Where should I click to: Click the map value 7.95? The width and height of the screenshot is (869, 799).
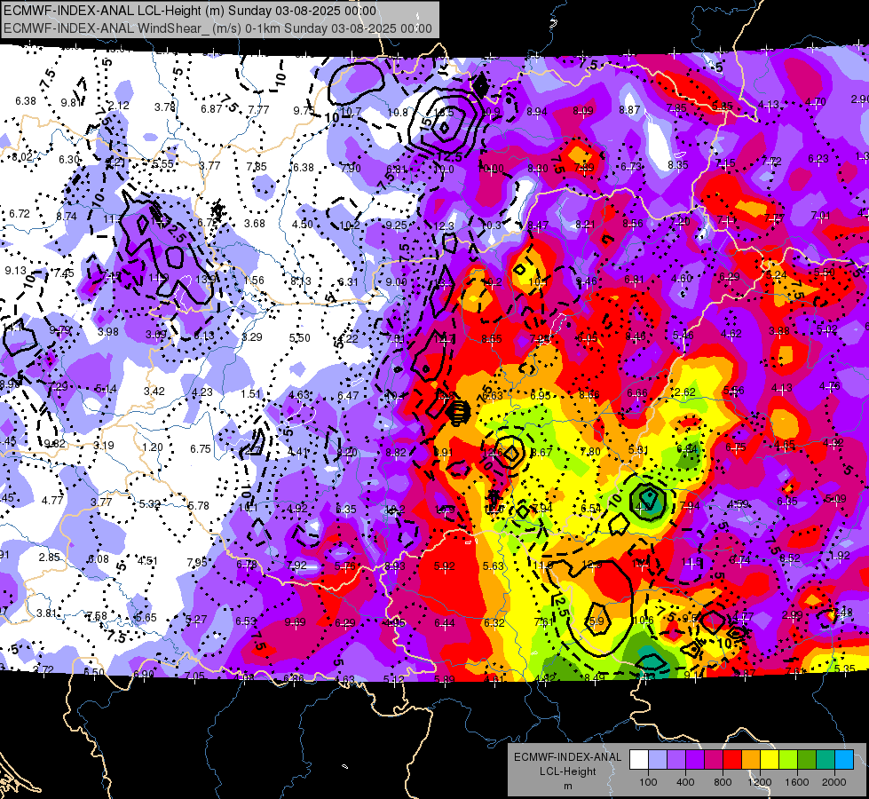click(197, 562)
